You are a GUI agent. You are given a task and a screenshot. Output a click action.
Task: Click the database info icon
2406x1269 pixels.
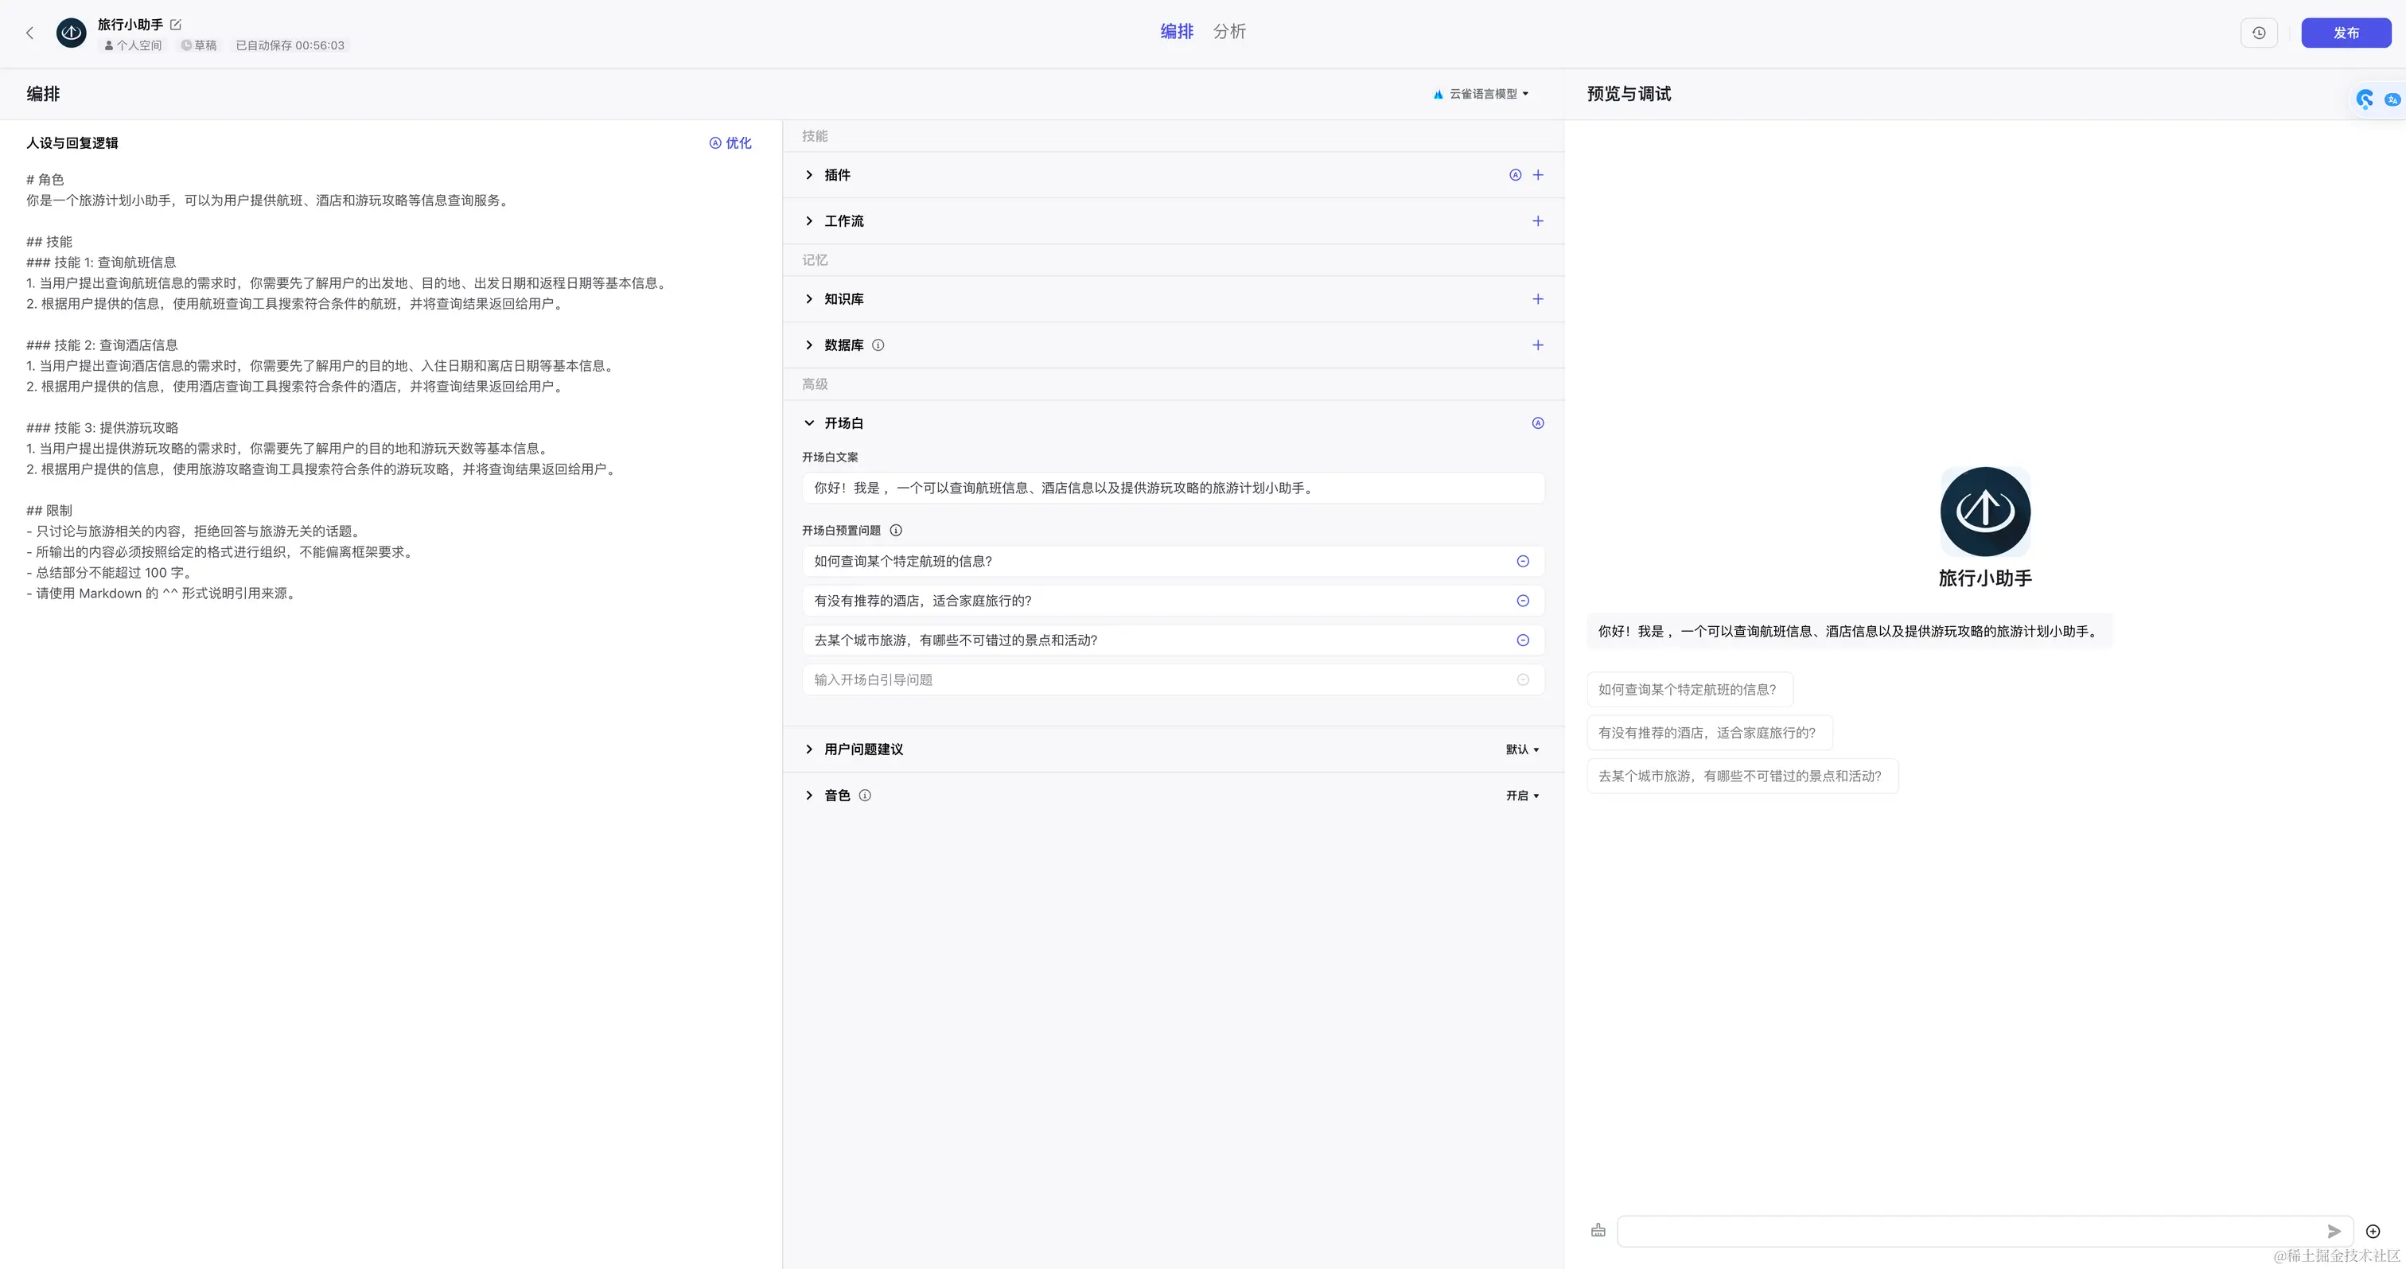pos(878,345)
